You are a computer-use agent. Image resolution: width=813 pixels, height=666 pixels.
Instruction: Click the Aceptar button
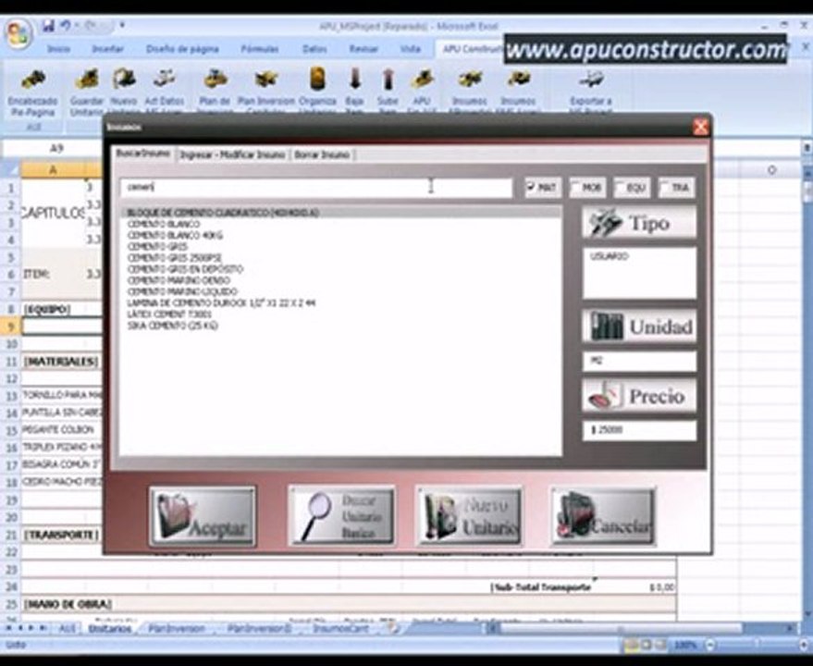coord(203,516)
